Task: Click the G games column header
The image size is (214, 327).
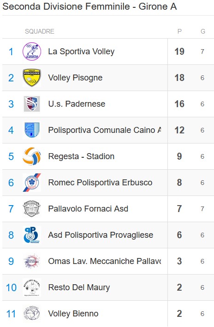Action: coord(203,31)
